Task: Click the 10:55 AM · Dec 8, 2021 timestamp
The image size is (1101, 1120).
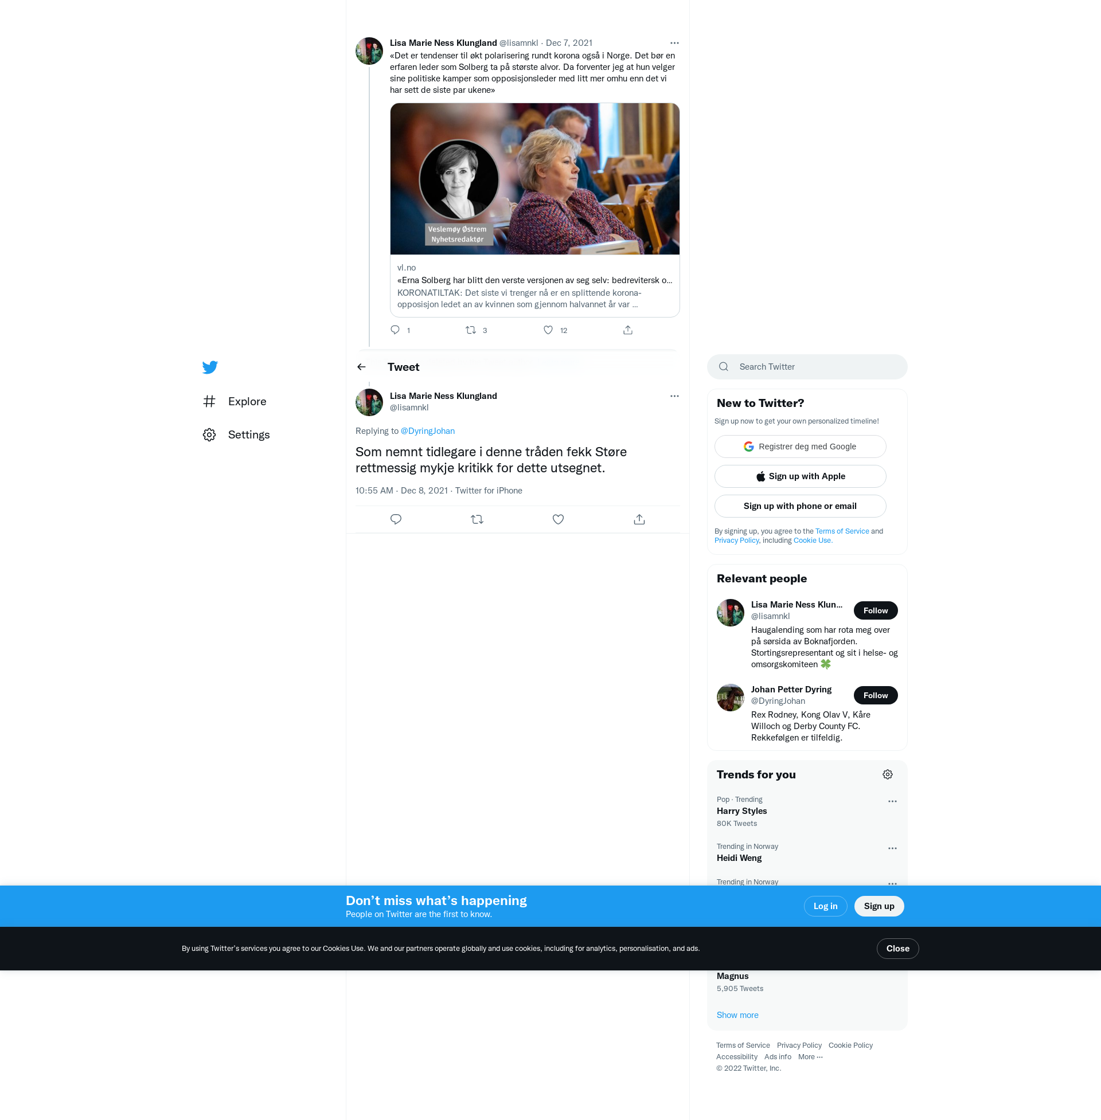Action: (x=401, y=491)
